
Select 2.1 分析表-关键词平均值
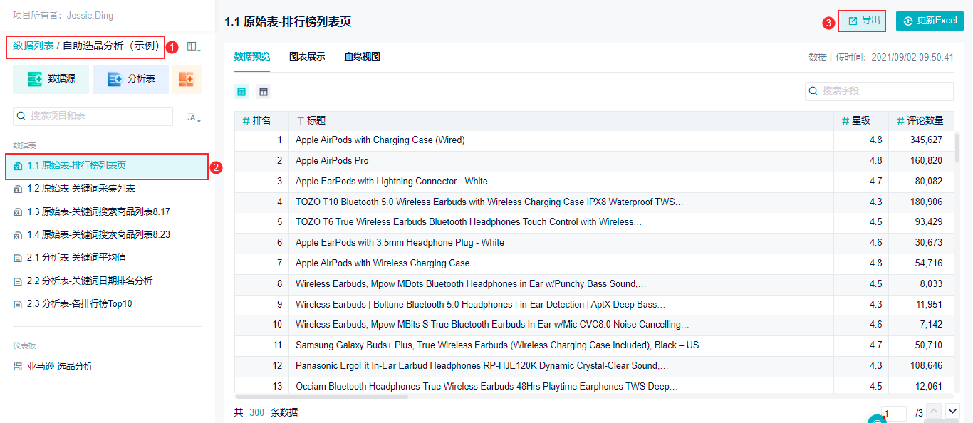pos(76,257)
